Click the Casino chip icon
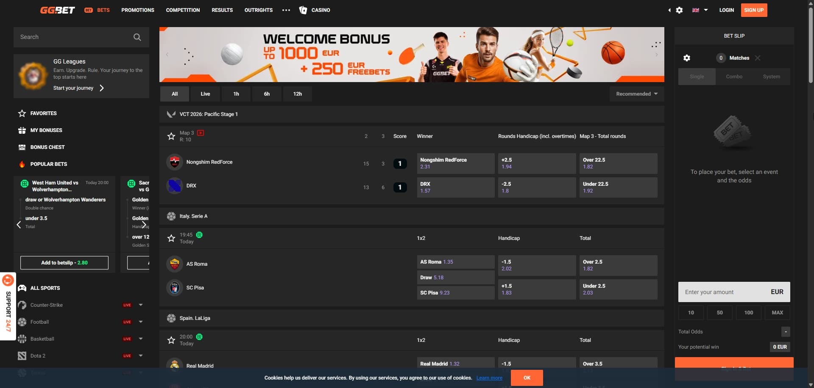The image size is (814, 388). [303, 10]
